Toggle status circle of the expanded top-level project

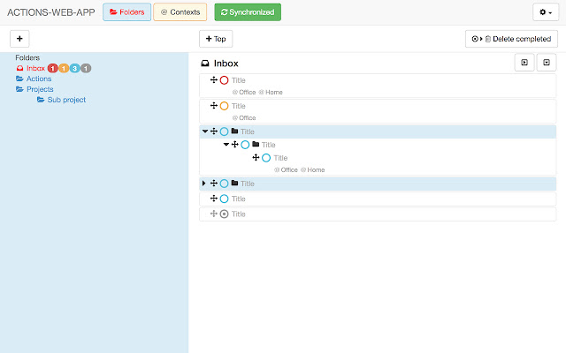click(x=224, y=131)
